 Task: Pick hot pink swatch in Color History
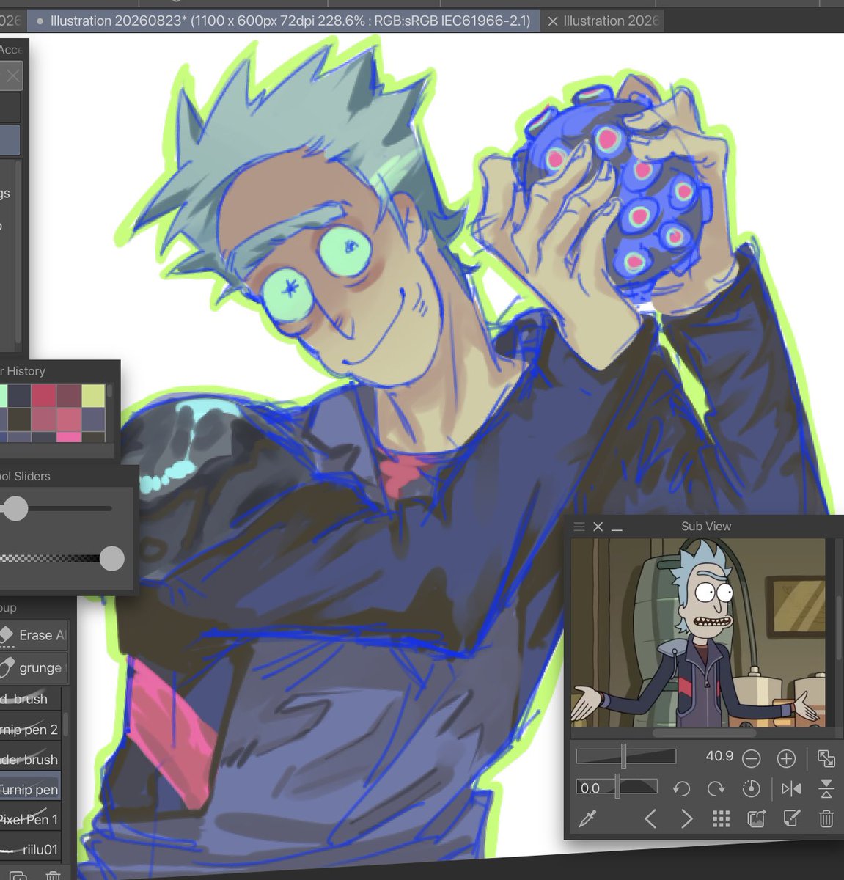[x=68, y=437]
